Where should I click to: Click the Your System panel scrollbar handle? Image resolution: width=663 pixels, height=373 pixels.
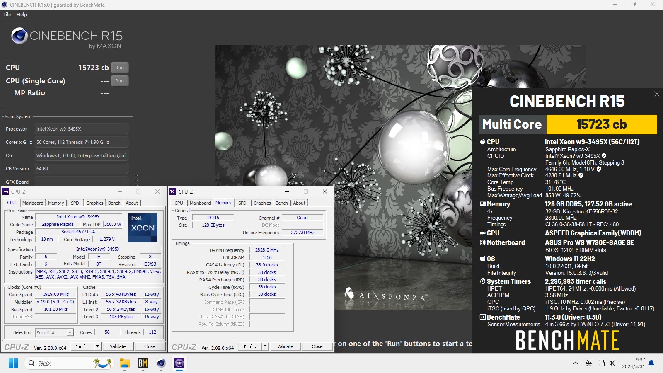point(136,179)
